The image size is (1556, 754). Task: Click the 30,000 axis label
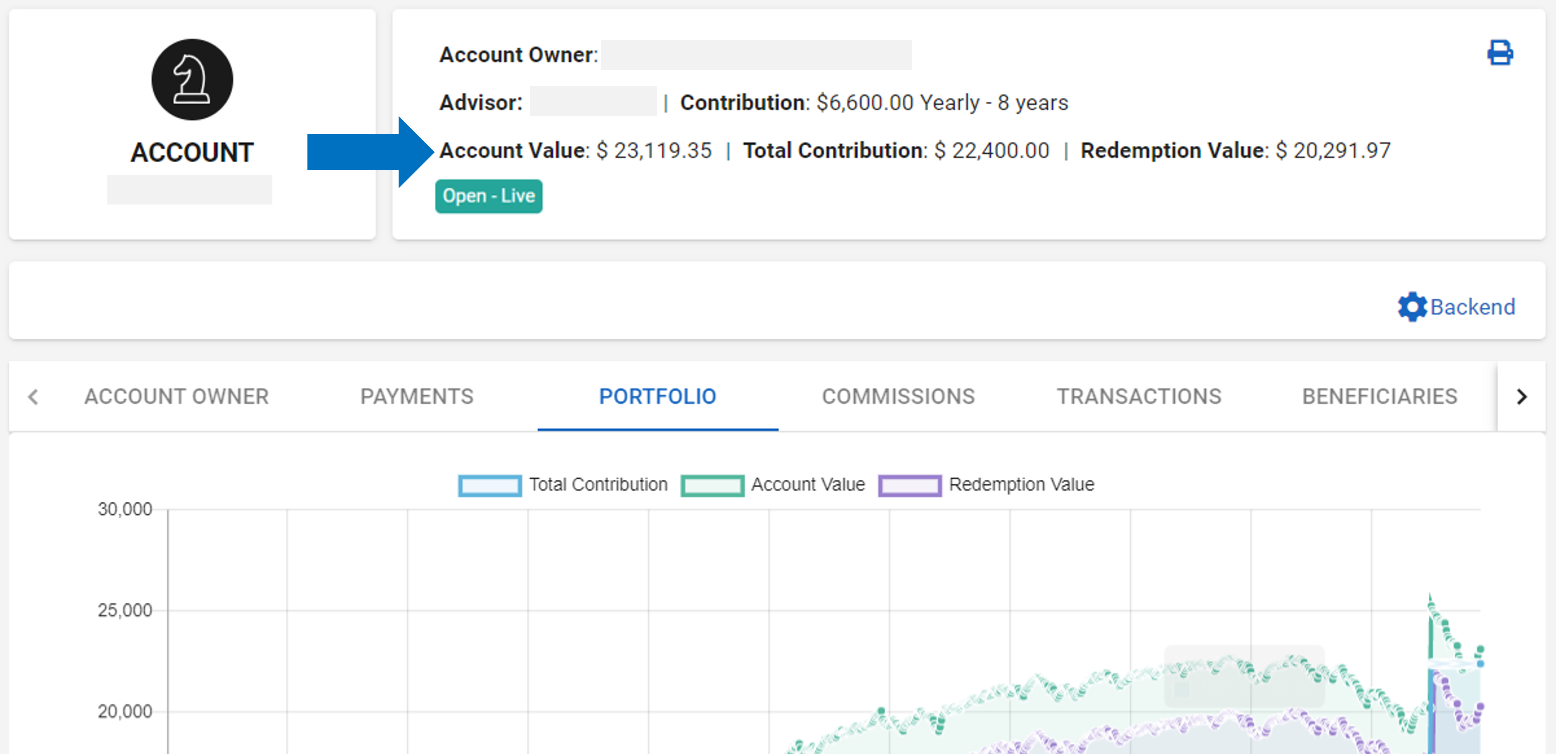point(124,509)
